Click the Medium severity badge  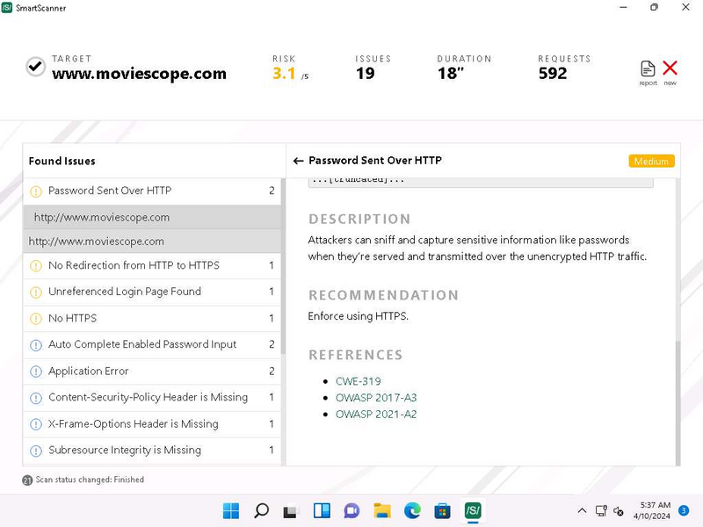tap(651, 162)
